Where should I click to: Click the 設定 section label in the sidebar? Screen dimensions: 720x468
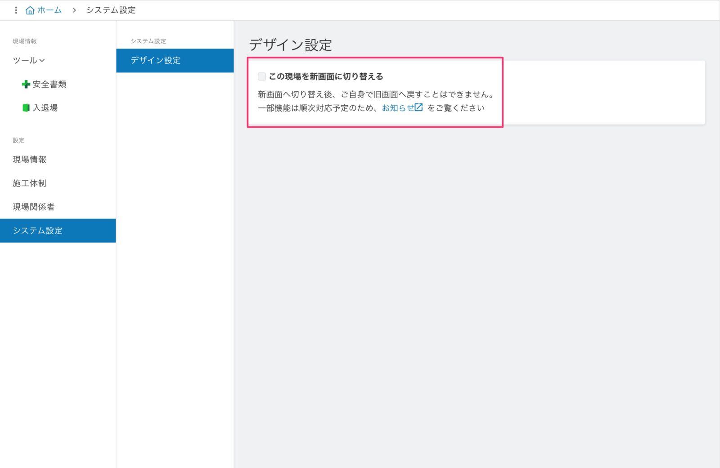[x=18, y=140]
